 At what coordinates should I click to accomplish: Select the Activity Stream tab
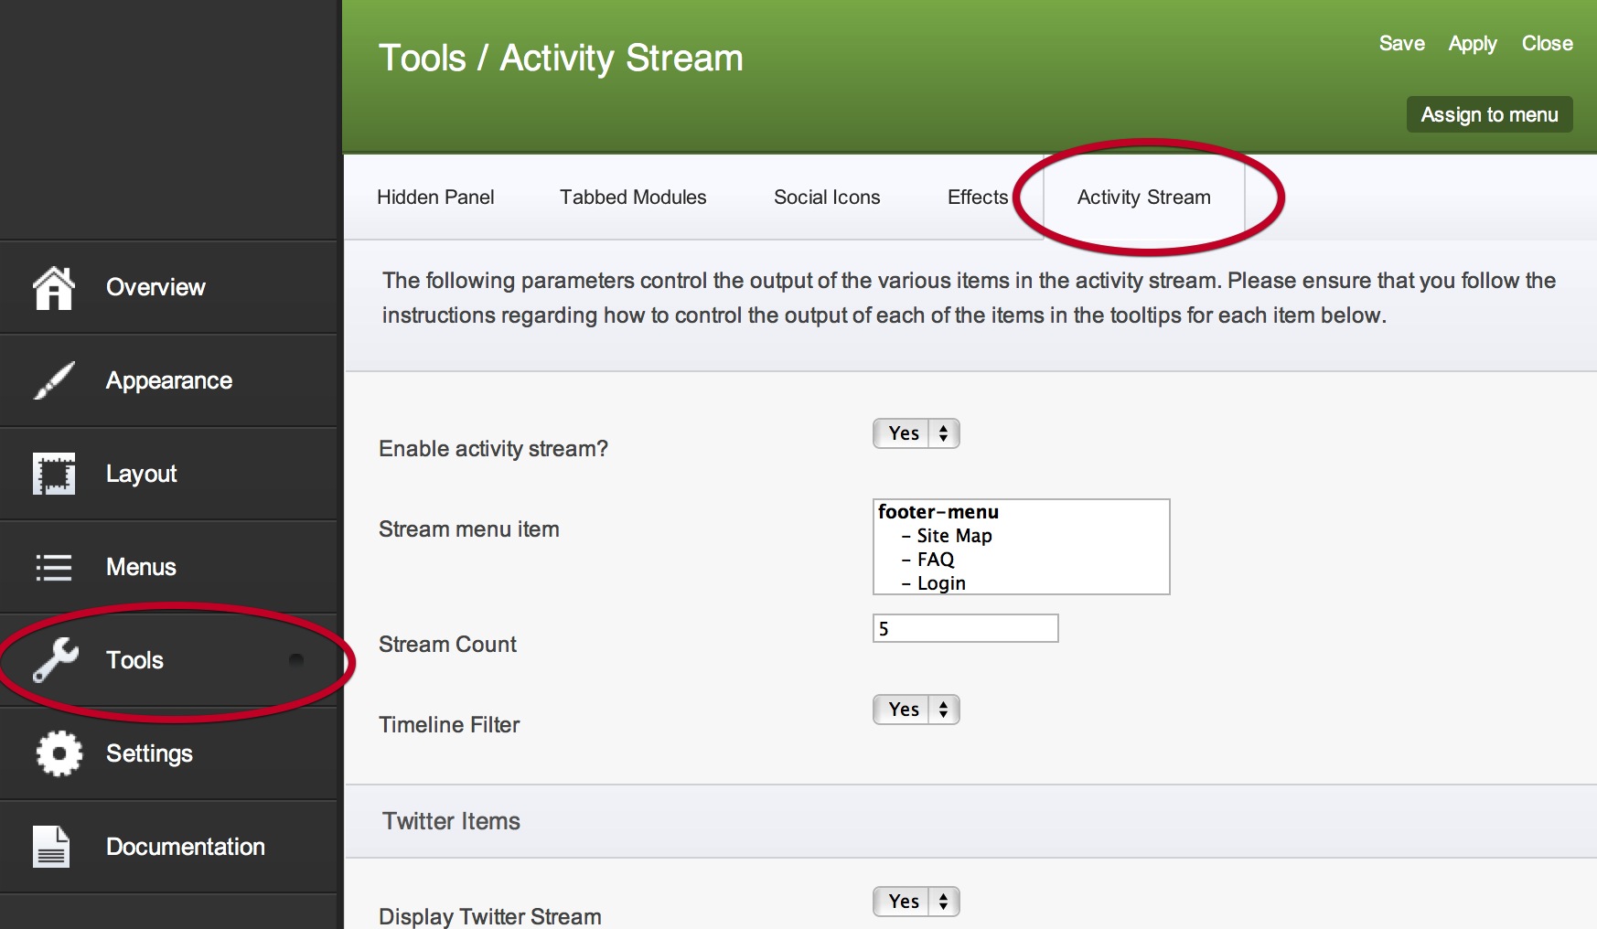1143,198
